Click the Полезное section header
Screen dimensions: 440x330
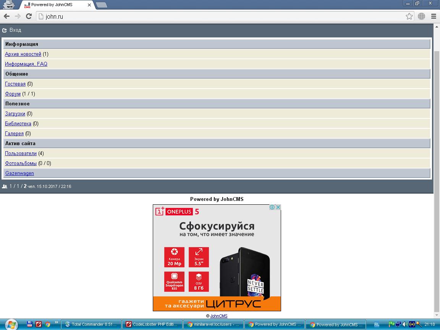point(217,104)
